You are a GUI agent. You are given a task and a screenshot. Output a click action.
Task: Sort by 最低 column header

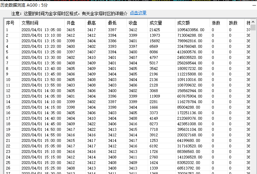117,23
